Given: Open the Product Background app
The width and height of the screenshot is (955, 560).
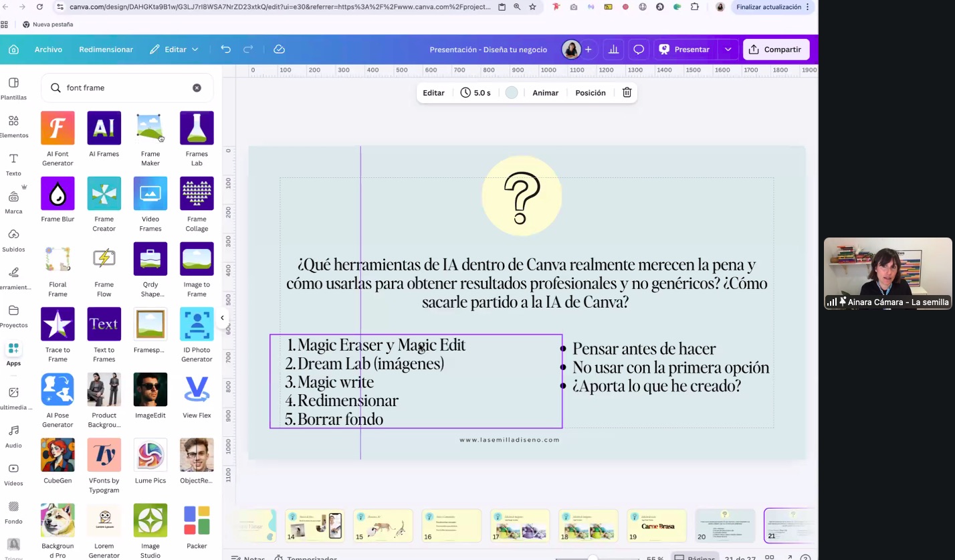Looking at the screenshot, I should tap(104, 389).
